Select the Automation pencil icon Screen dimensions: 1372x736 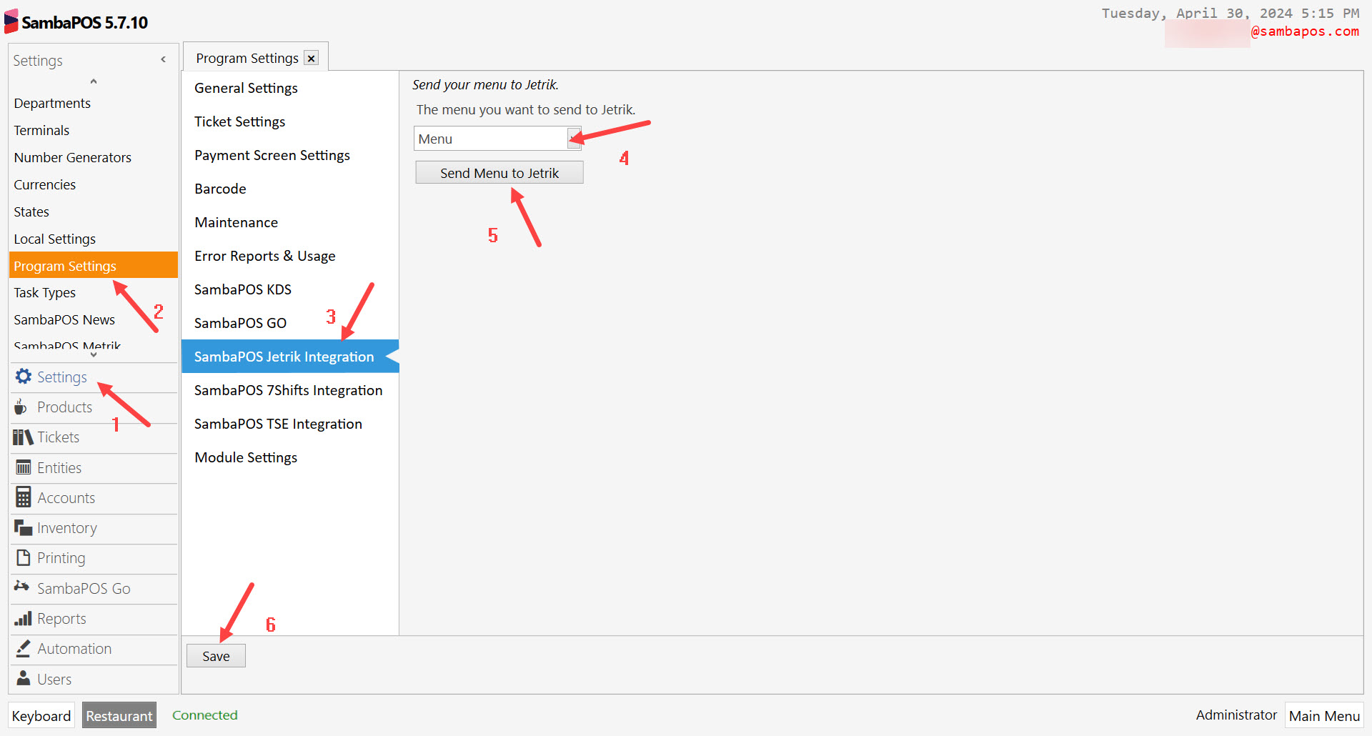point(22,648)
